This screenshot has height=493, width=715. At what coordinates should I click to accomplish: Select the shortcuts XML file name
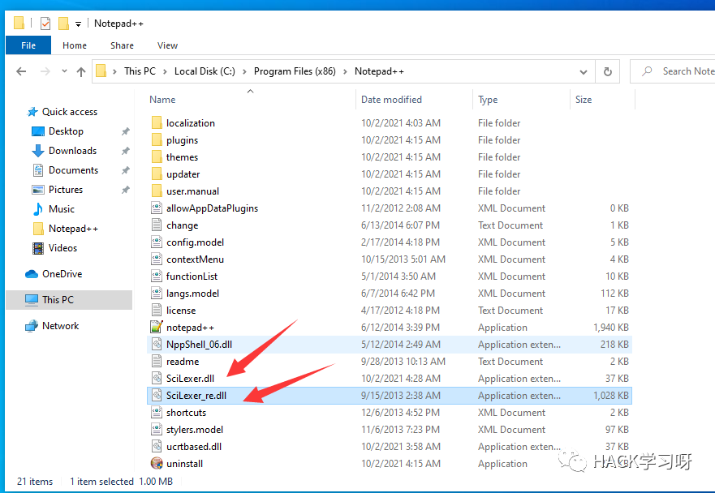(x=186, y=413)
